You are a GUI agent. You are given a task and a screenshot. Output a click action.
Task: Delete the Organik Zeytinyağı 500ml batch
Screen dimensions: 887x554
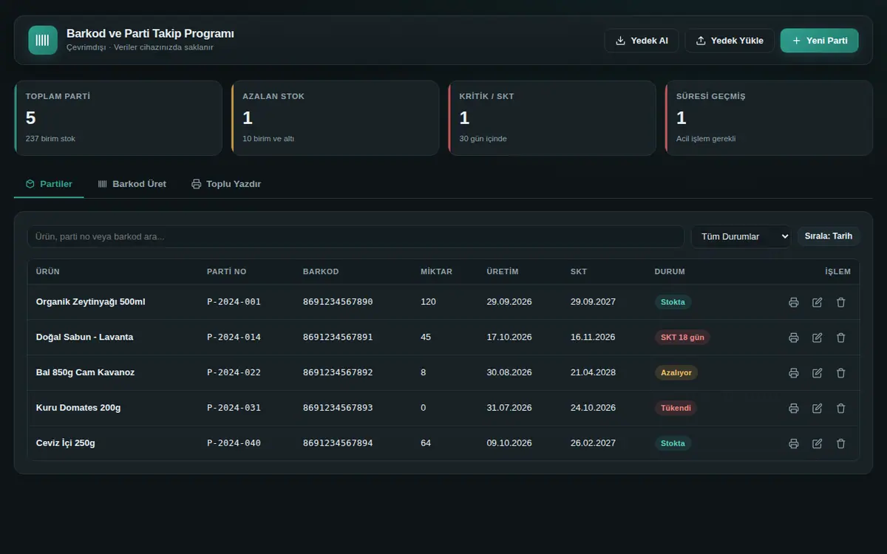840,302
